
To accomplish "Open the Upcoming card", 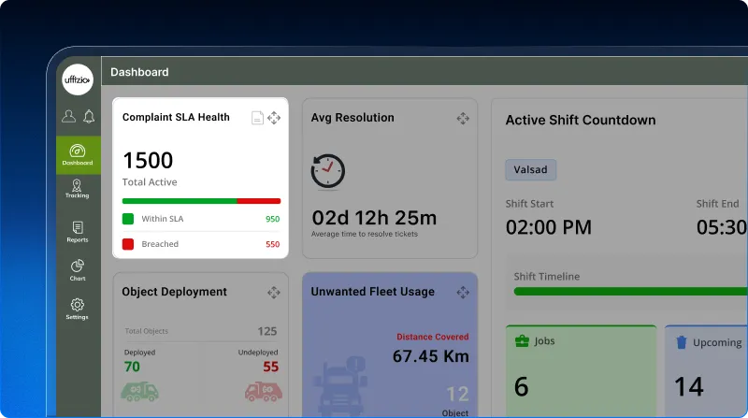I will coord(707,370).
